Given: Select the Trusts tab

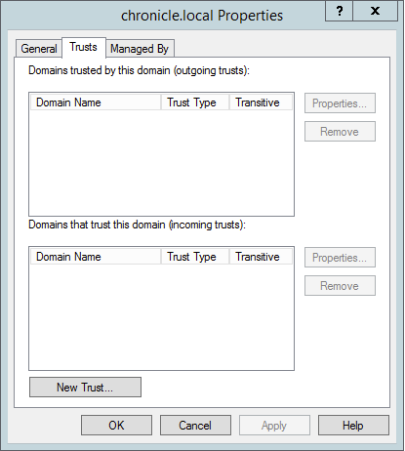Looking at the screenshot, I should [84, 48].
